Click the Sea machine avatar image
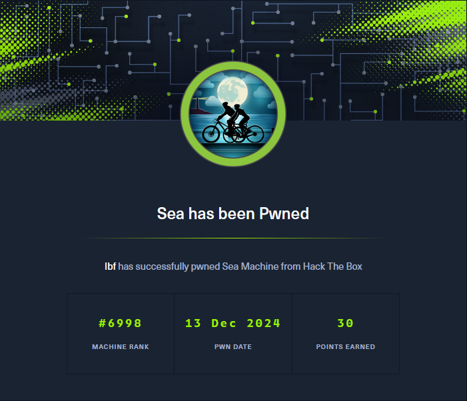This screenshot has width=467, height=401. coord(233,114)
